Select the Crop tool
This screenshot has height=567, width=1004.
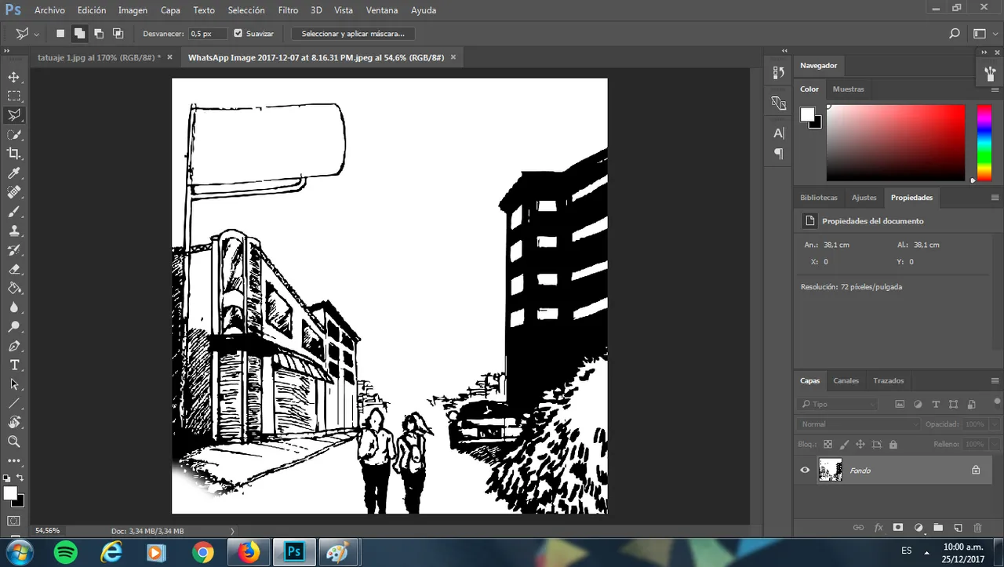tap(14, 154)
